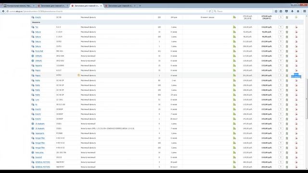Select the LC-1901 article number
The image size is (308, 173).
pyautogui.click(x=60, y=100)
